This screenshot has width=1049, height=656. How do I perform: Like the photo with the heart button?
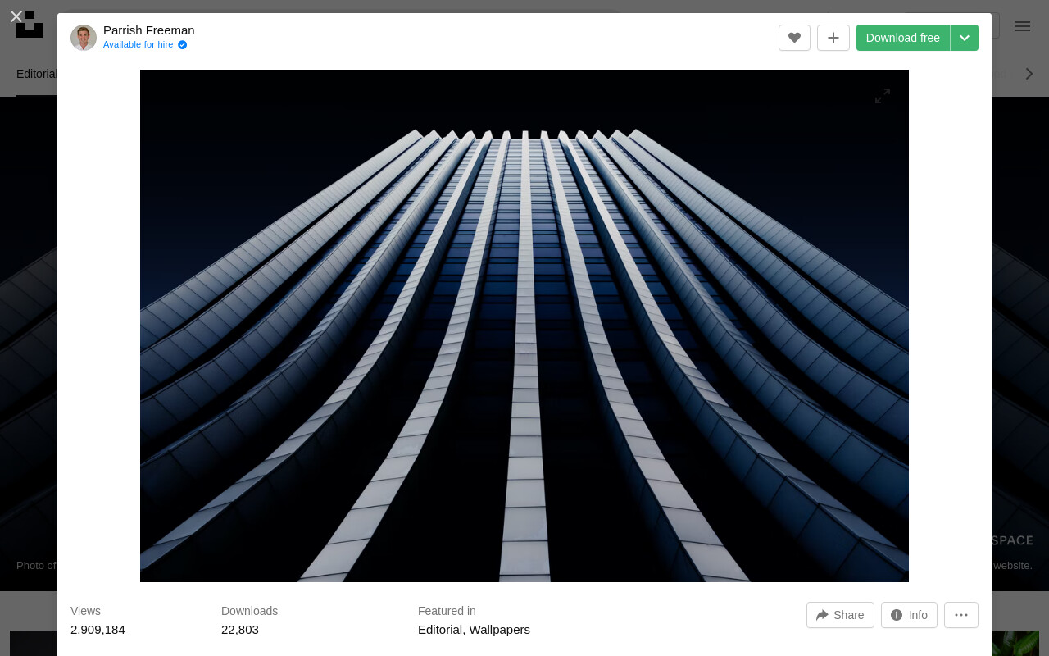pyautogui.click(x=794, y=38)
